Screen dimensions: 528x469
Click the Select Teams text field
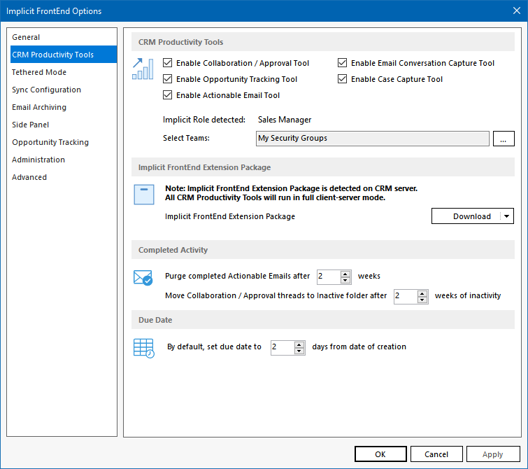372,139
